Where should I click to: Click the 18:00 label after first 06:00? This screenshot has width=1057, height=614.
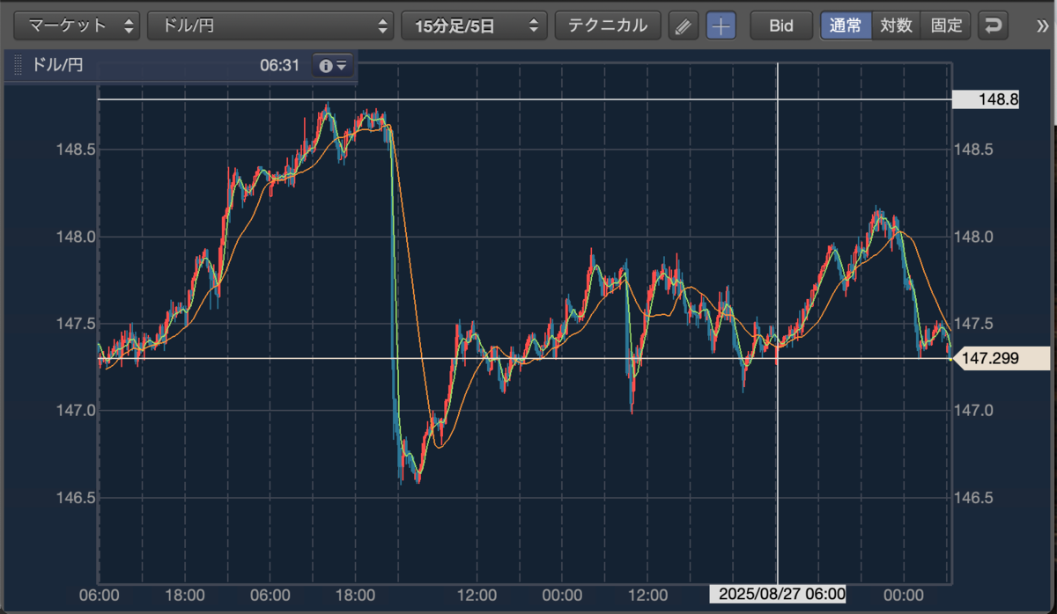[x=185, y=595]
